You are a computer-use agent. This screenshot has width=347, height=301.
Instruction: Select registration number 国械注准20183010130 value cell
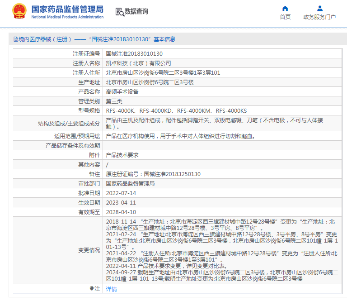134,54
